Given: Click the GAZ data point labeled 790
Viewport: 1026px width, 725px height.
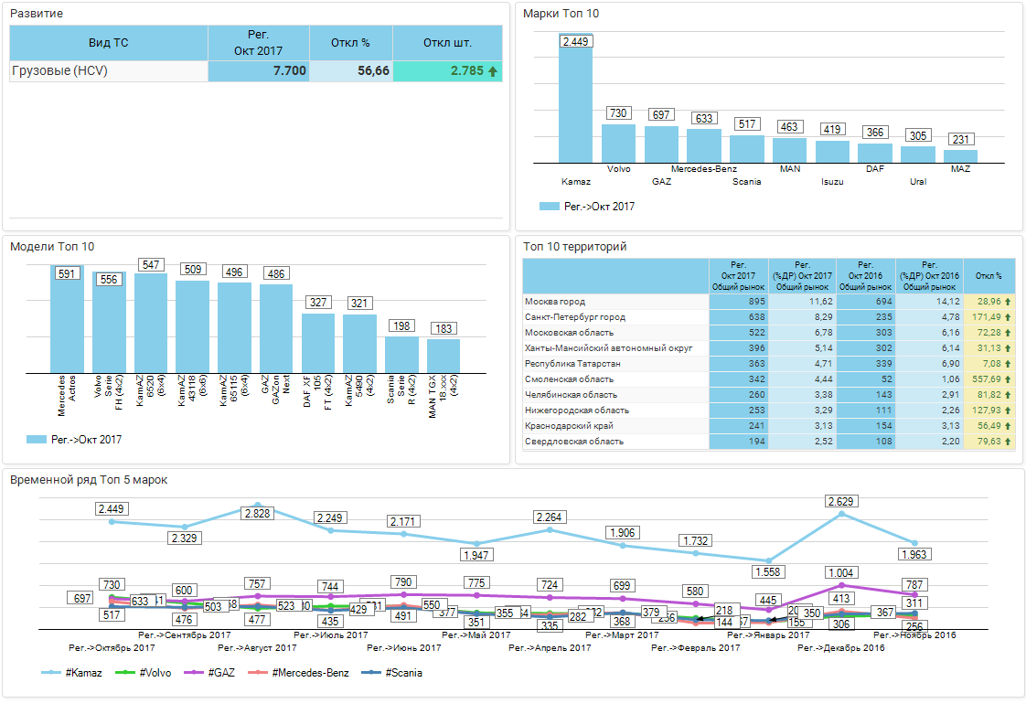Looking at the screenshot, I should [404, 595].
